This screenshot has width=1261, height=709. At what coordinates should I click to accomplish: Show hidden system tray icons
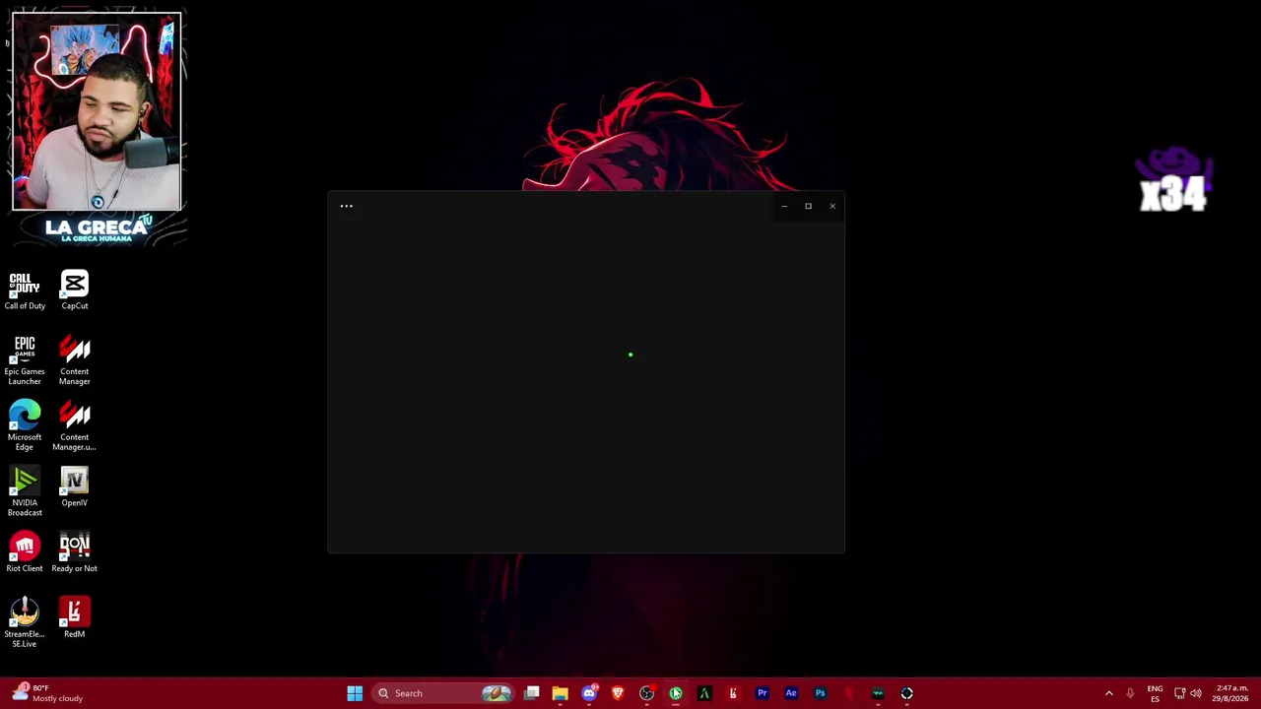[x=1109, y=693]
